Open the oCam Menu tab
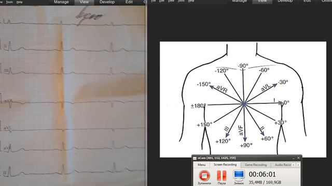 click(202, 165)
